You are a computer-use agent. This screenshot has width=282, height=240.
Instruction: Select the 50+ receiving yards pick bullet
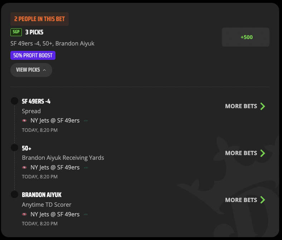click(x=14, y=148)
